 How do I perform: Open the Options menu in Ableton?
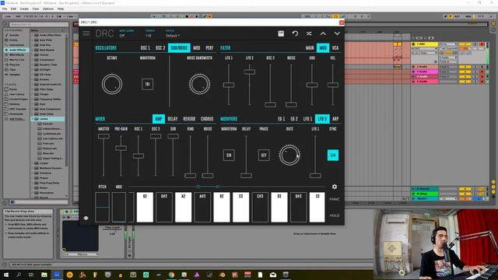(48, 9)
